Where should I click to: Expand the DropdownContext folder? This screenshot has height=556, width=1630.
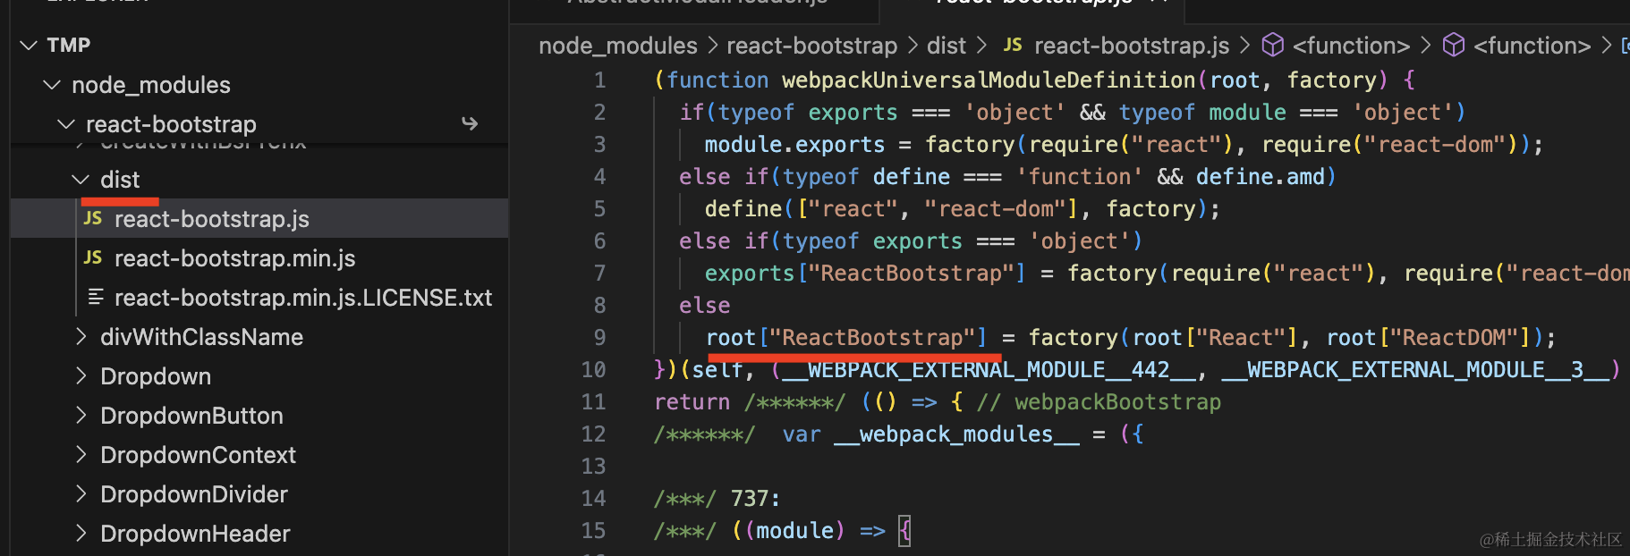point(81,454)
